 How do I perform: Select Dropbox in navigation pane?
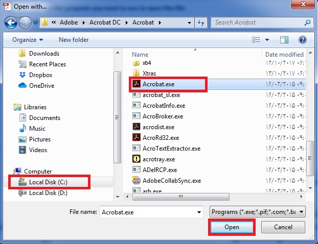[36, 75]
